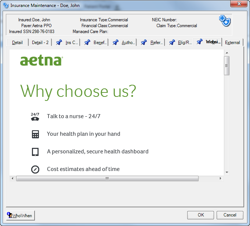
Task: Click the 24/7 nurse phone icon
Action: pos(35,117)
